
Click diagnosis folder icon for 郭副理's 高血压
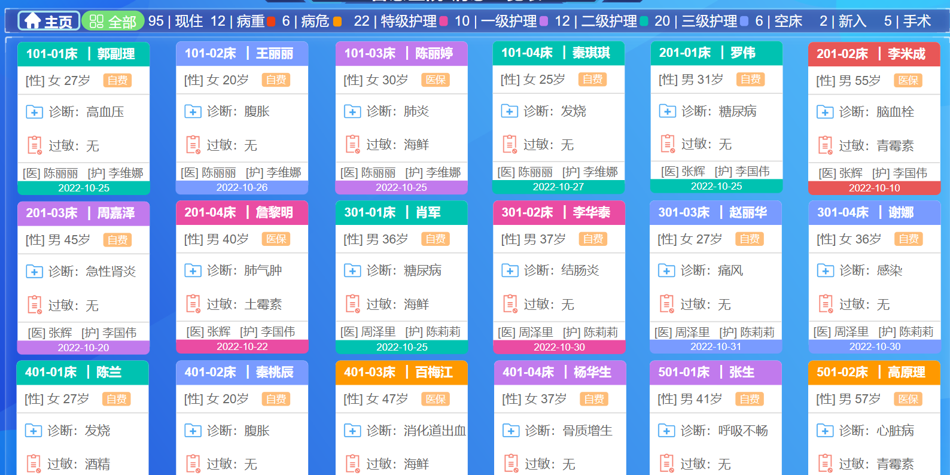point(34,112)
